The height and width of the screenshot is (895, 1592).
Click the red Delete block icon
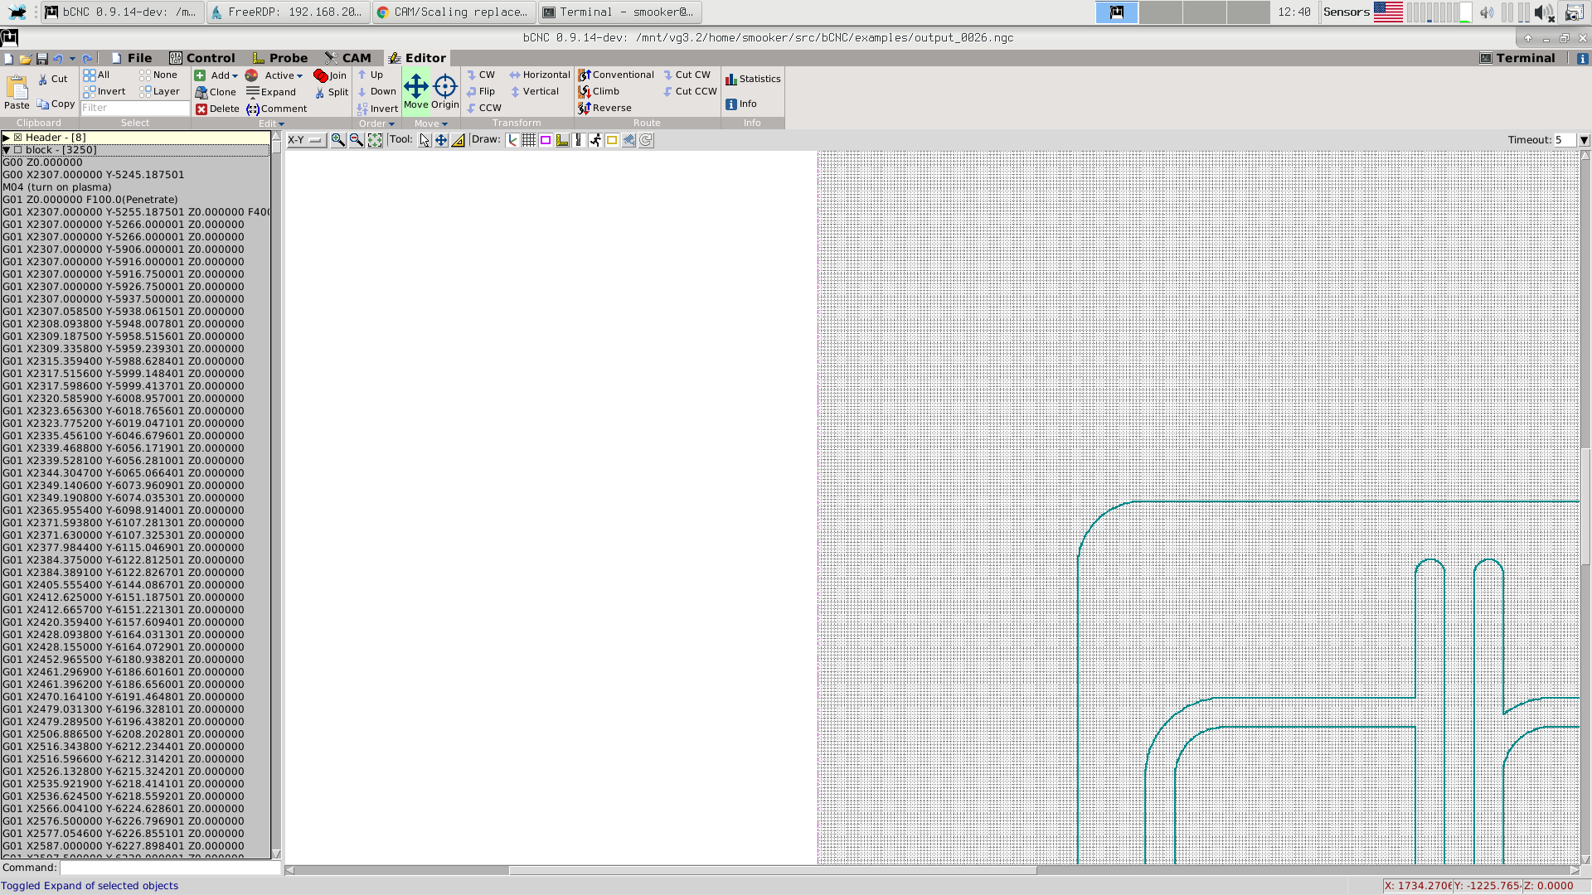(x=201, y=109)
